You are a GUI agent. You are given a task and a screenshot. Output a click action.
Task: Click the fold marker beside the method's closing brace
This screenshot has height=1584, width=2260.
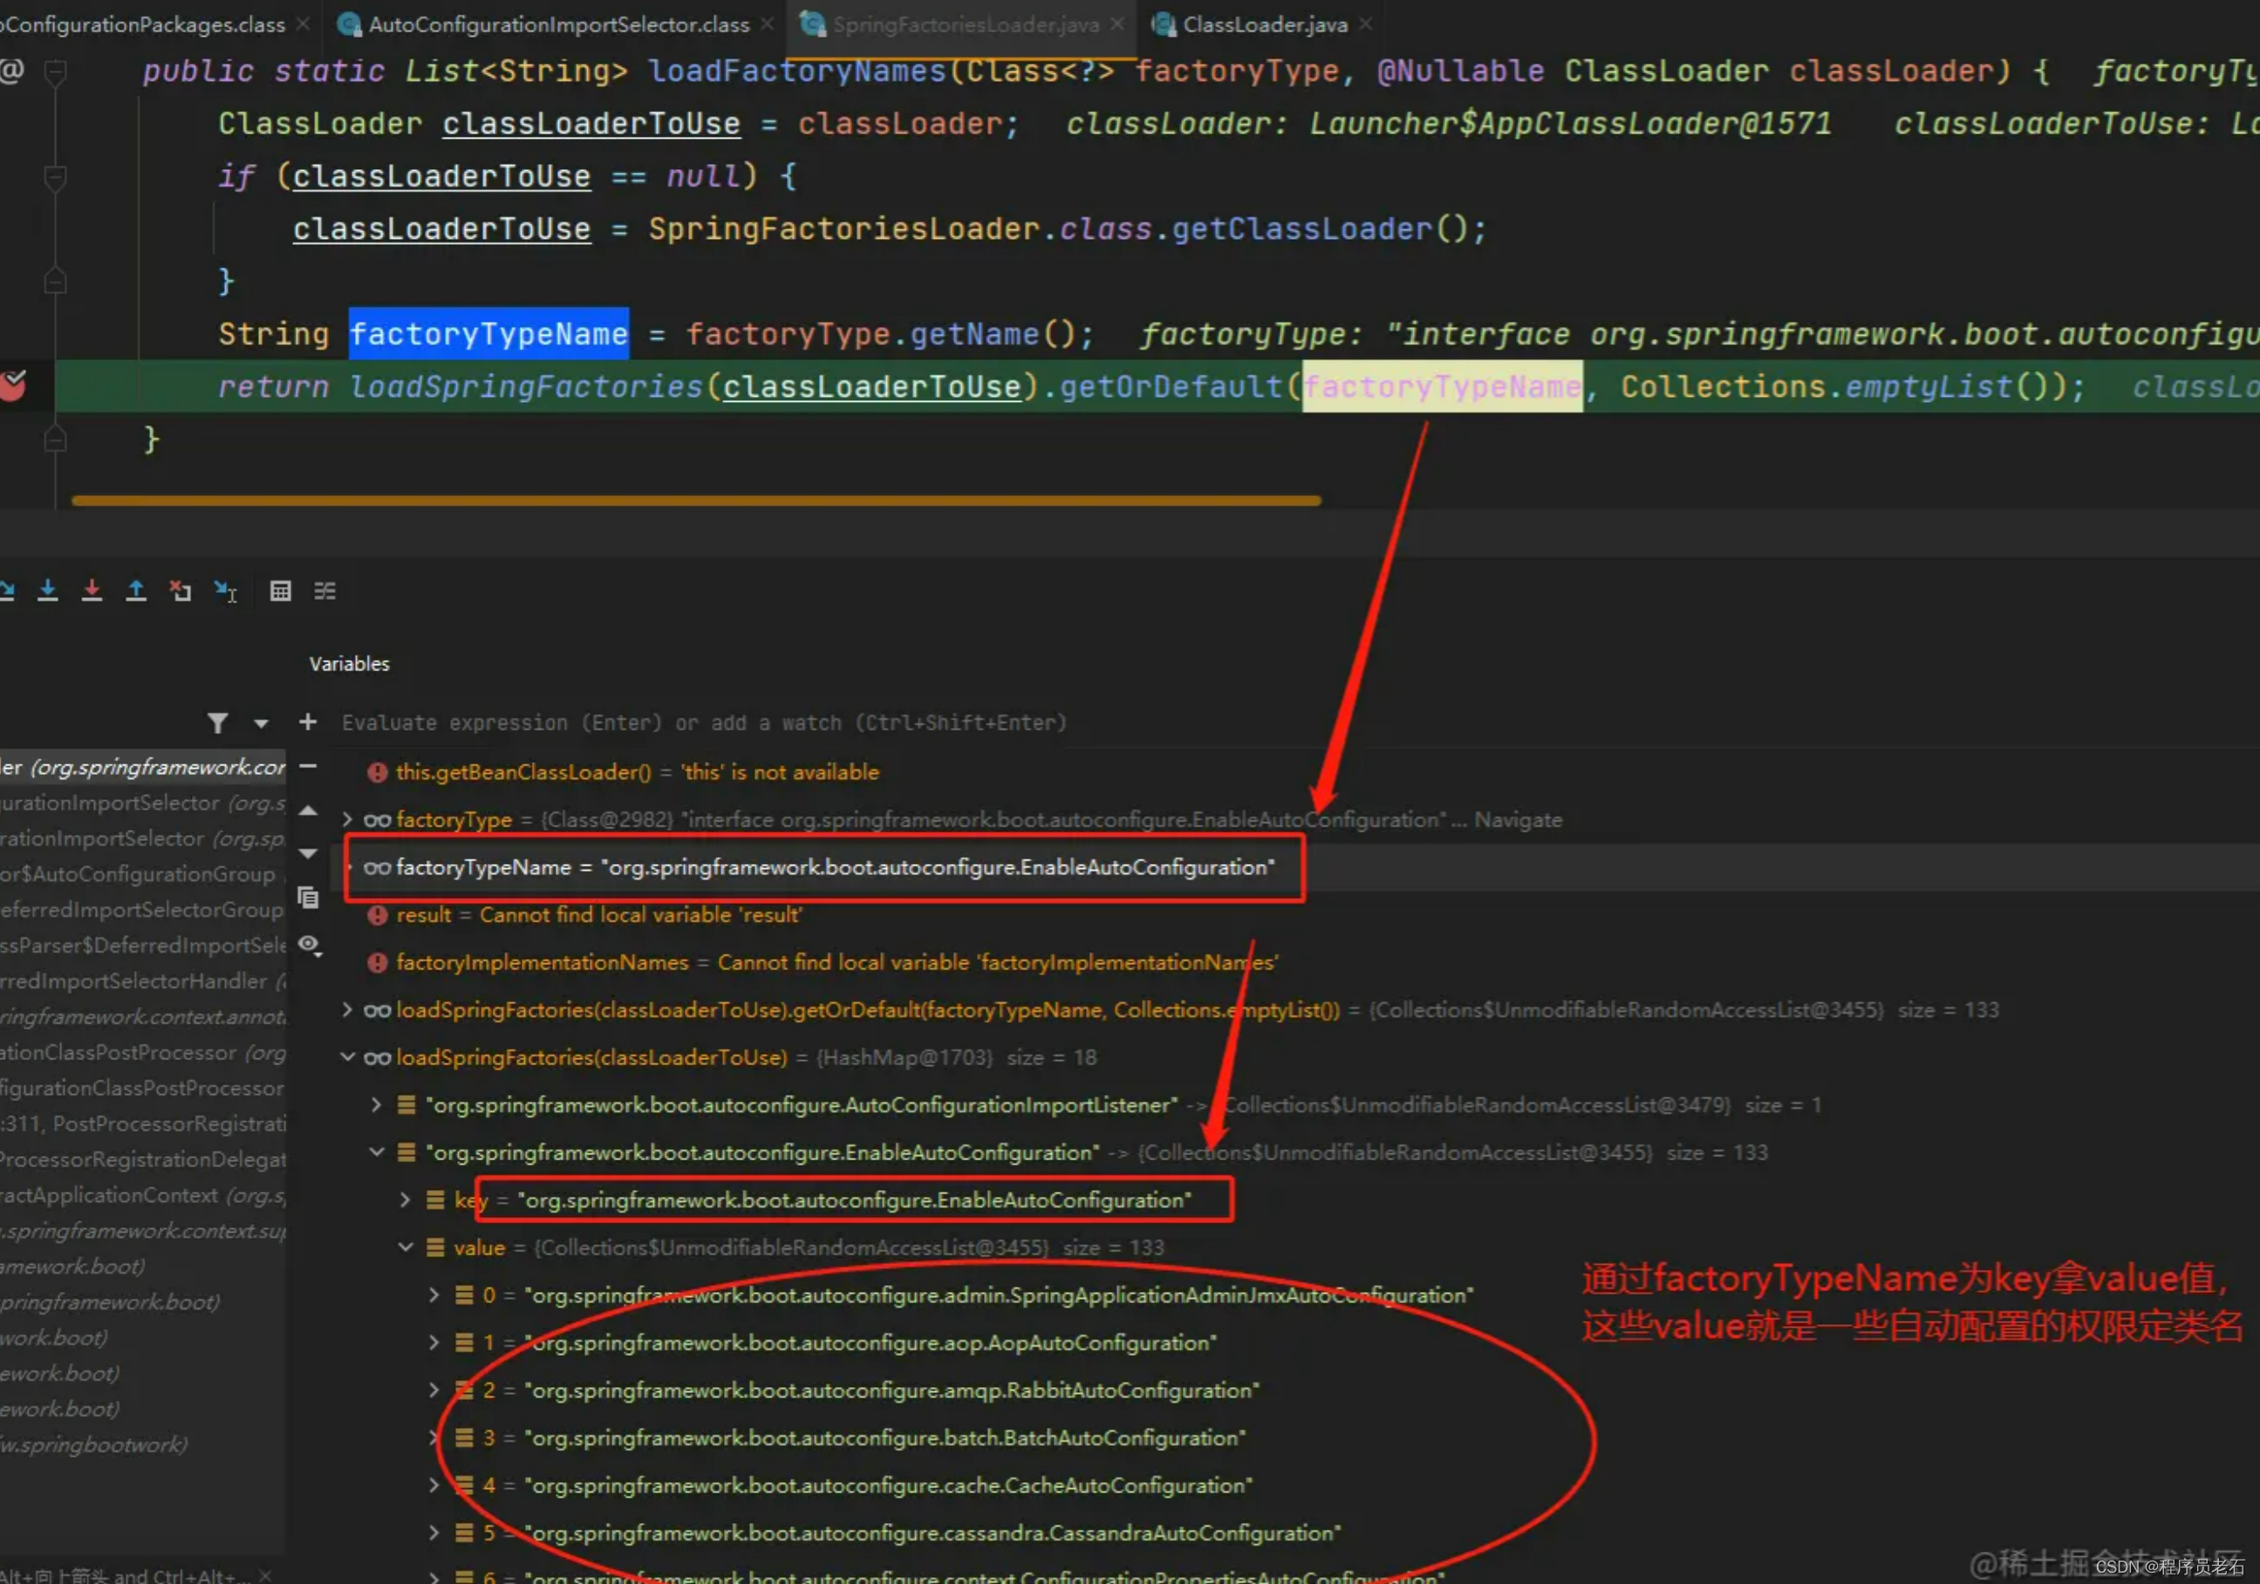[x=56, y=438]
